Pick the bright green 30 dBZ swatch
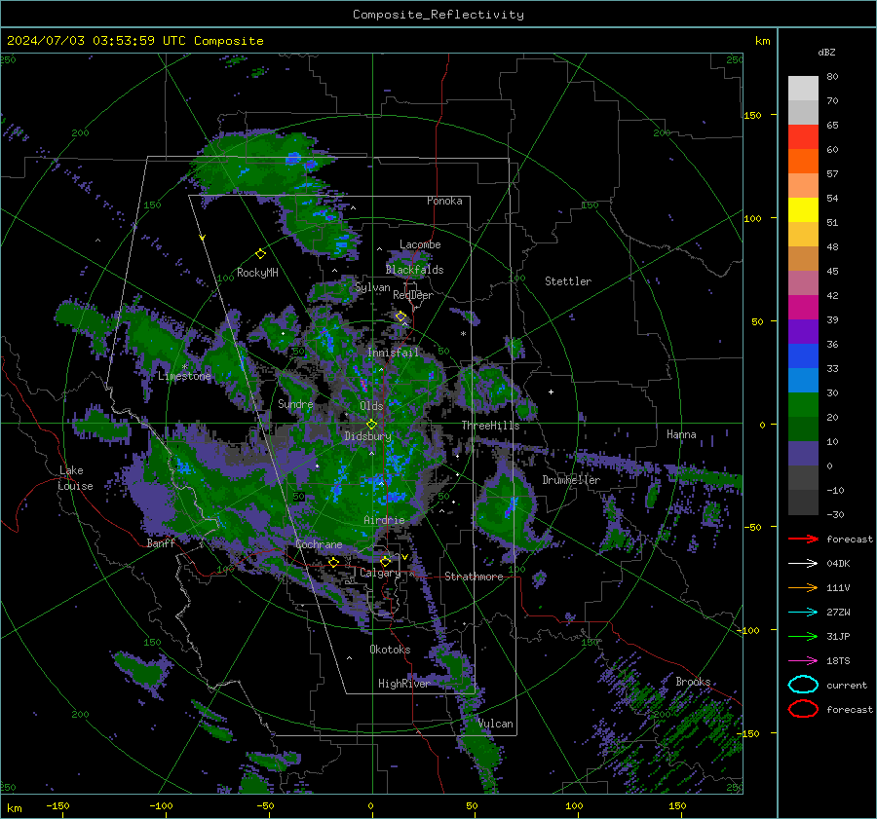The height and width of the screenshot is (819, 877). (803, 404)
